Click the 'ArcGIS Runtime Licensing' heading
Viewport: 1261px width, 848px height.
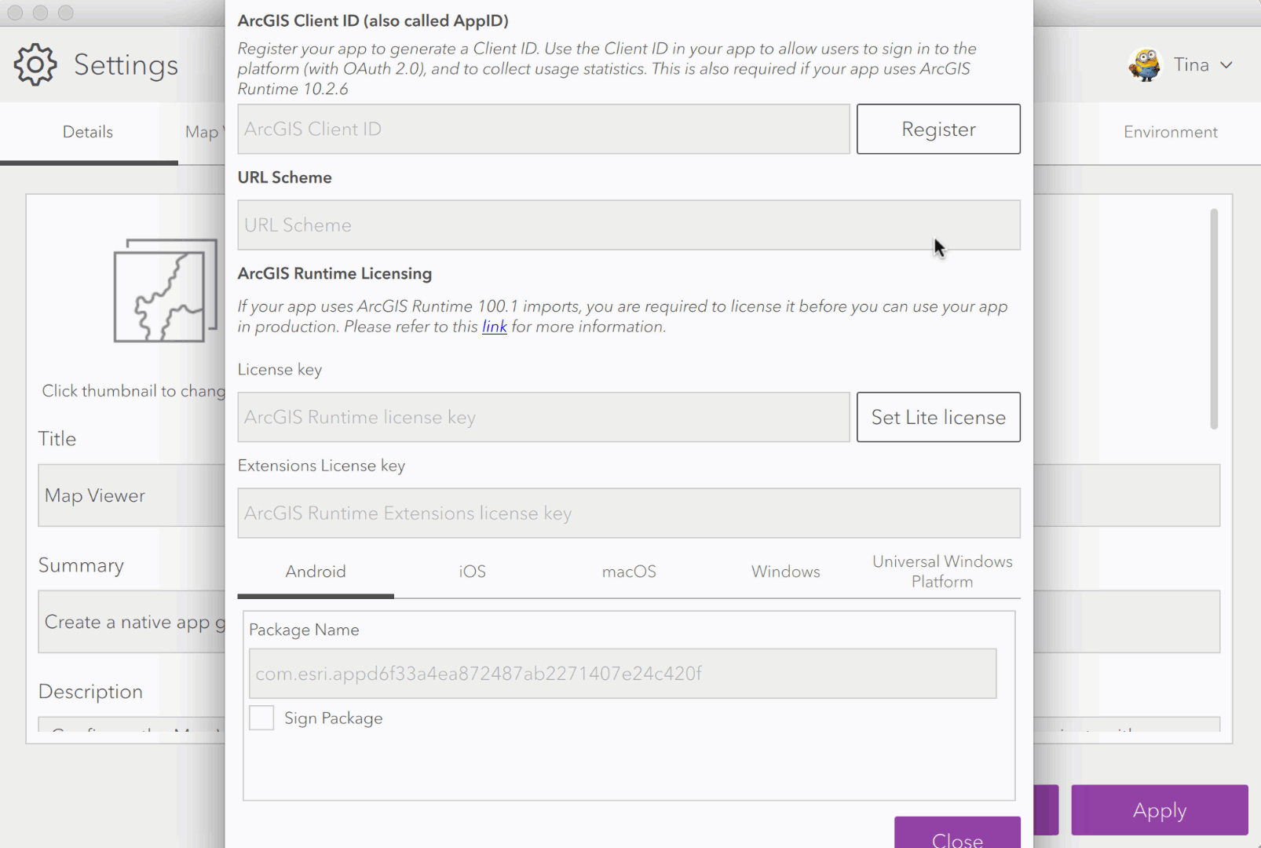click(x=334, y=274)
